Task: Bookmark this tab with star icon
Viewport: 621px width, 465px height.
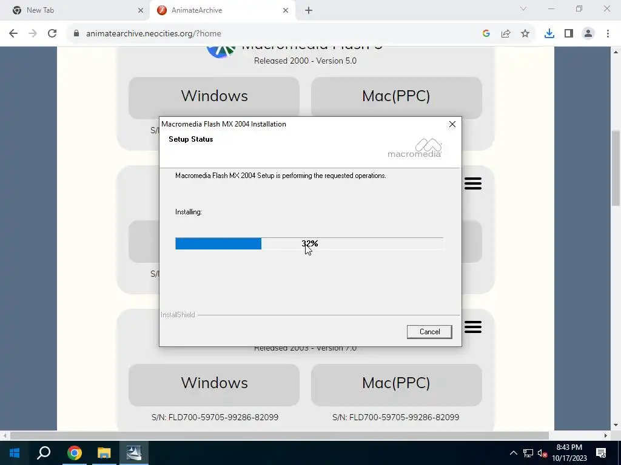Action: 525,34
